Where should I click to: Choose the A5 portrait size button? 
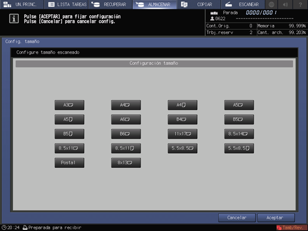click(70, 120)
